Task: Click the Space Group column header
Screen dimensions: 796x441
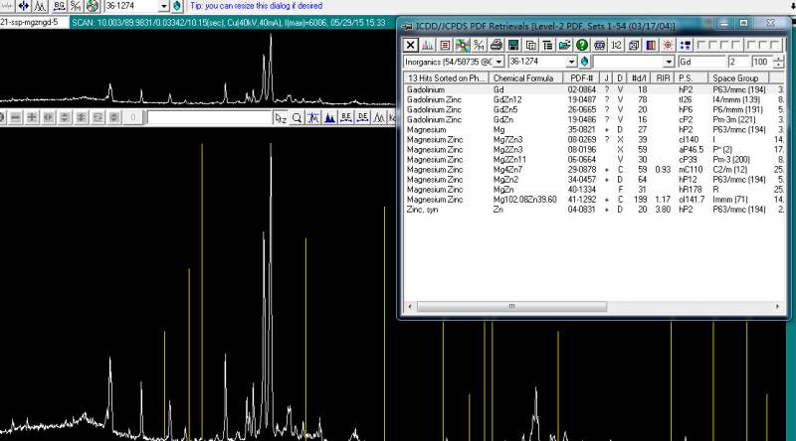Action: (x=734, y=77)
